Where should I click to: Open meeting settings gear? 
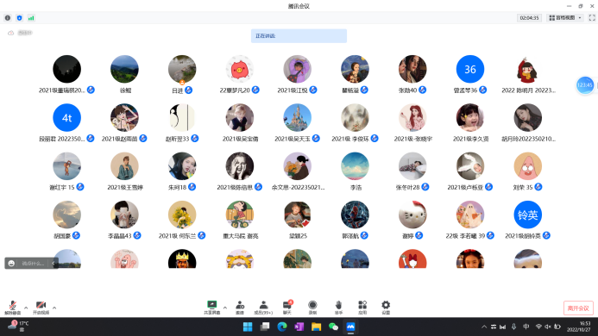click(x=386, y=307)
